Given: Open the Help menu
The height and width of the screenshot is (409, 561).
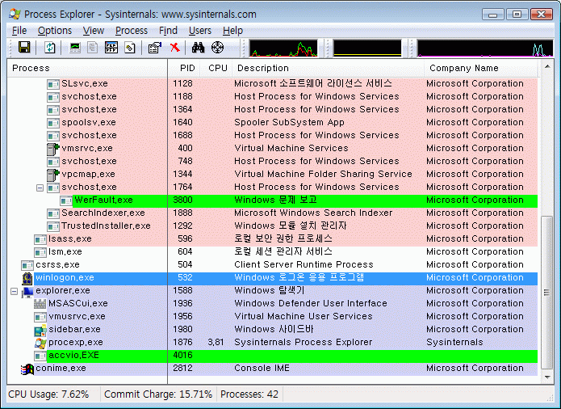Looking at the screenshot, I should point(232,31).
